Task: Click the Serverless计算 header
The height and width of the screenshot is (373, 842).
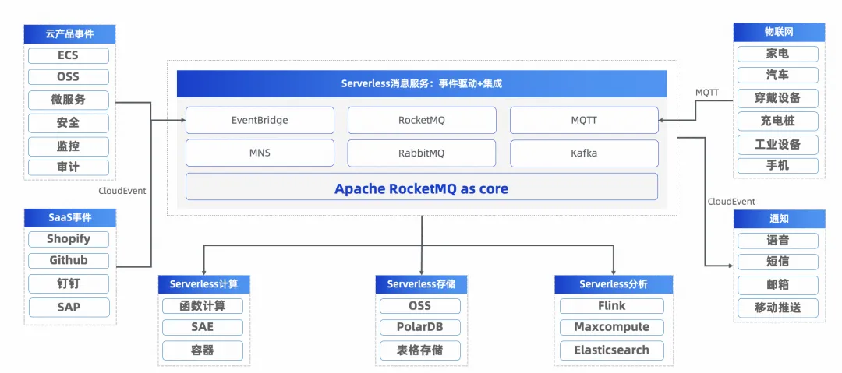Action: click(204, 284)
